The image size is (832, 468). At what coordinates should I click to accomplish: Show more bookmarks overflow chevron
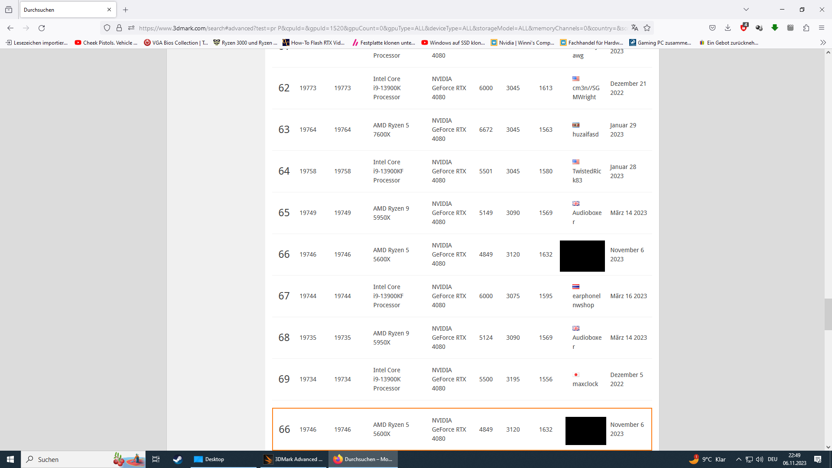(x=823, y=42)
